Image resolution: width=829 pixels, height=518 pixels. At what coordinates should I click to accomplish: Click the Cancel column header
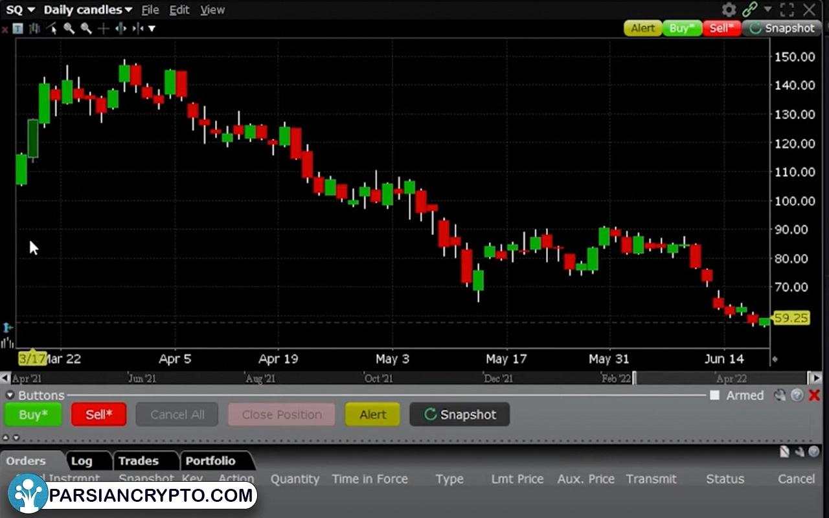click(x=797, y=479)
